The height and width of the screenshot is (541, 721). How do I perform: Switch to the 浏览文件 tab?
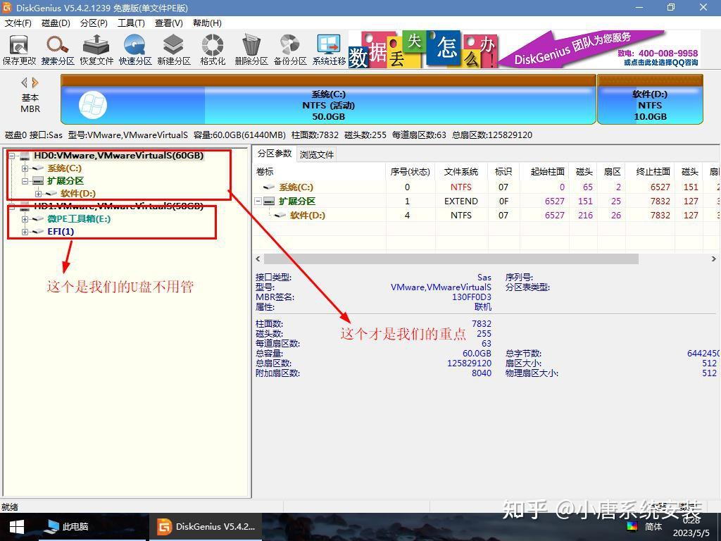316,154
